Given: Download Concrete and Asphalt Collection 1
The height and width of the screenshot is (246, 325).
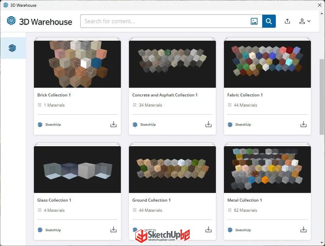Looking at the screenshot, I should click(208, 124).
